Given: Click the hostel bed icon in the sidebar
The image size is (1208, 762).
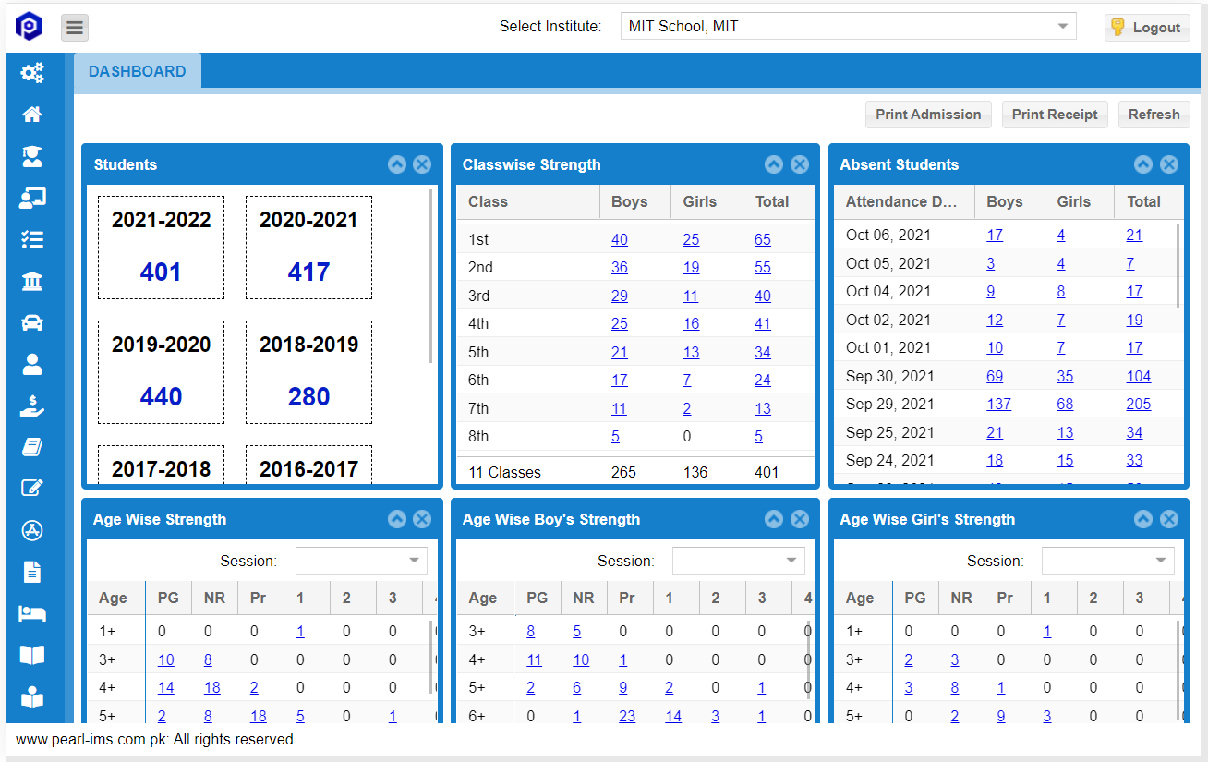Looking at the screenshot, I should click(x=31, y=612).
